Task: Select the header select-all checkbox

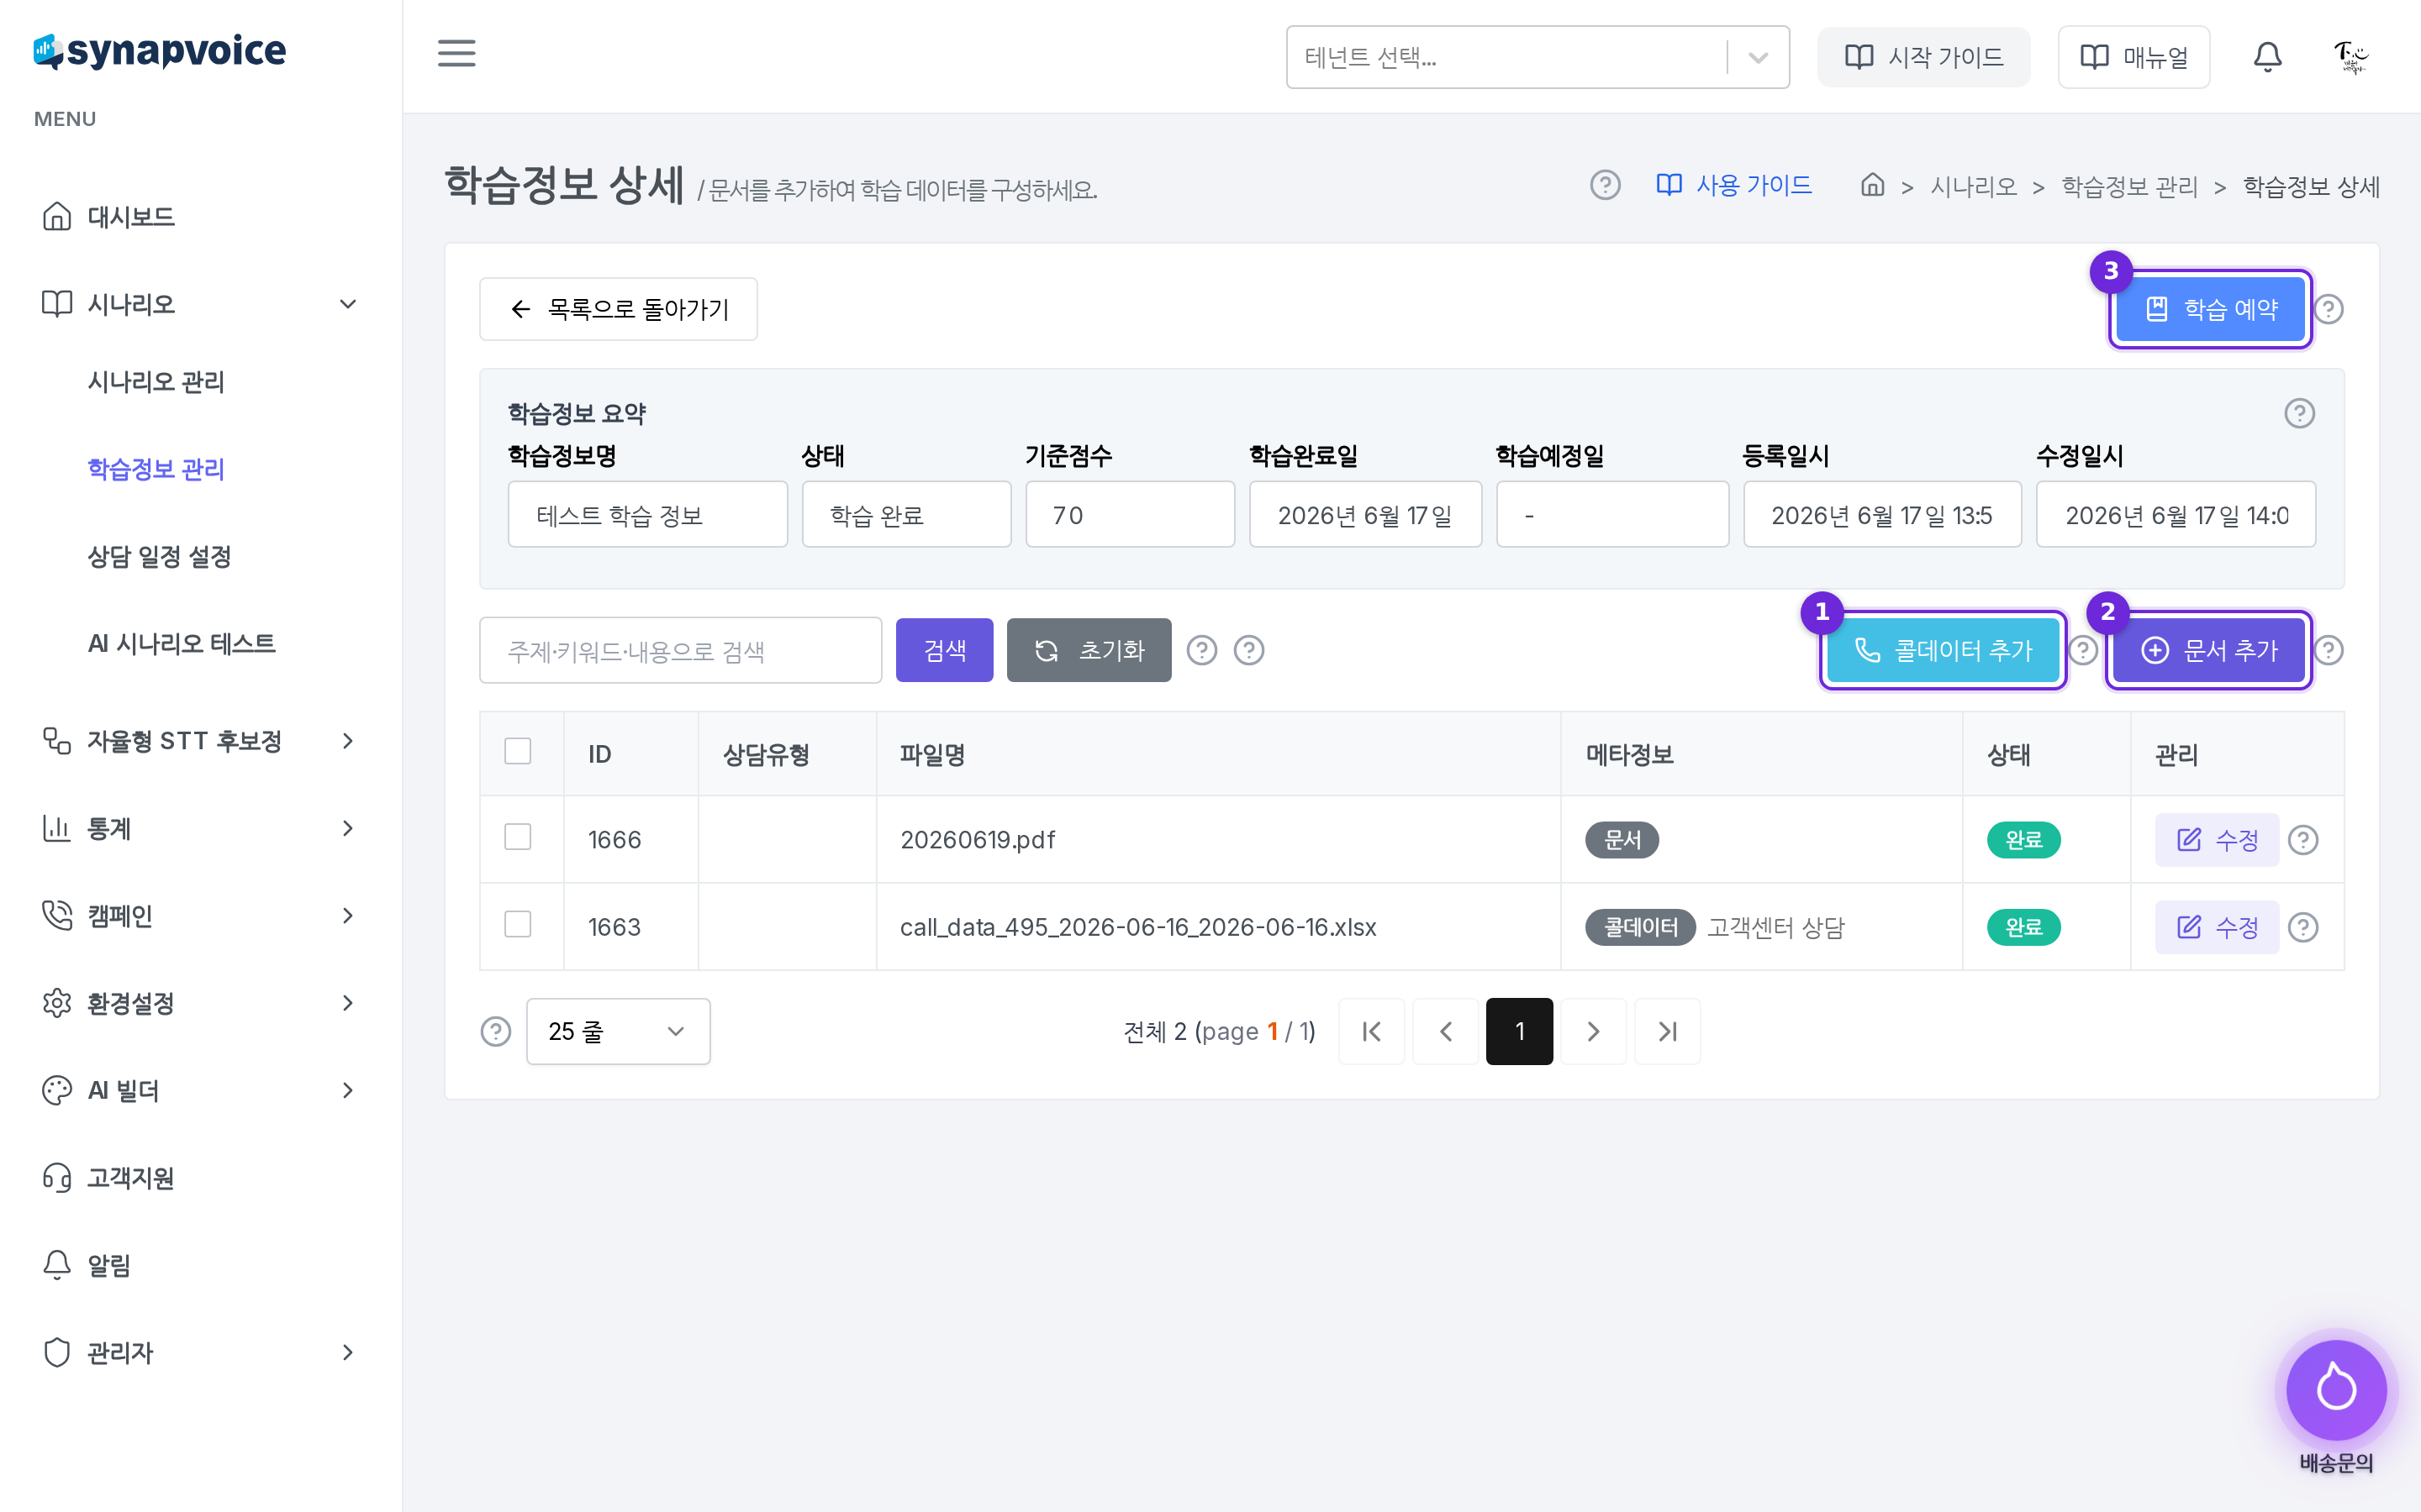Action: pos(517,751)
